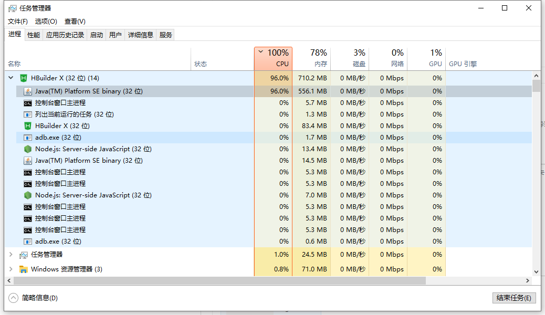Switch to the 性能 tab
This screenshot has width=545, height=315.
34,35
